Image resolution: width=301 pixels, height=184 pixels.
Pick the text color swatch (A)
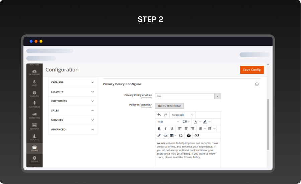pyautogui.click(x=196, y=122)
